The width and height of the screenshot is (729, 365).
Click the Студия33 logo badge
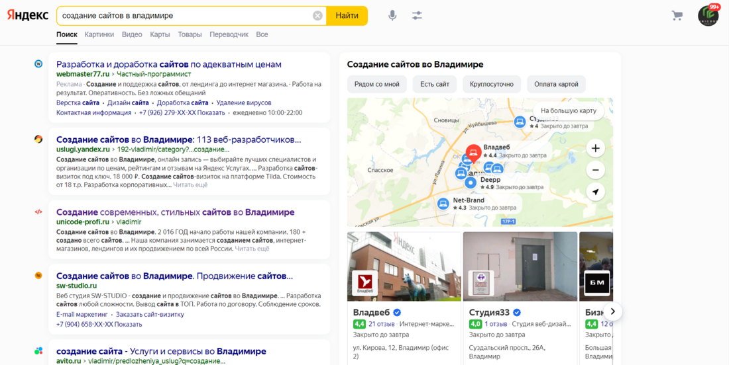click(480, 283)
